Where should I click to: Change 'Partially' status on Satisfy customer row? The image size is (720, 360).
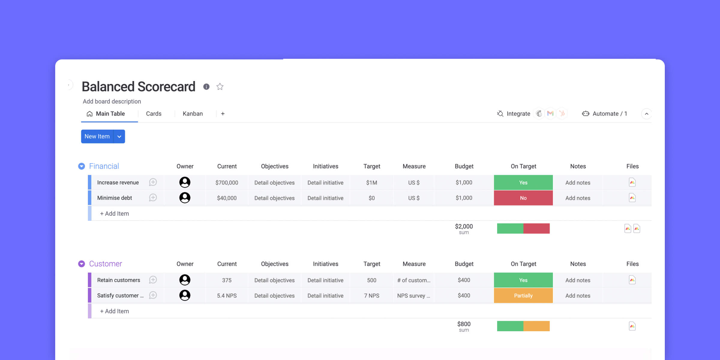tap(523, 295)
